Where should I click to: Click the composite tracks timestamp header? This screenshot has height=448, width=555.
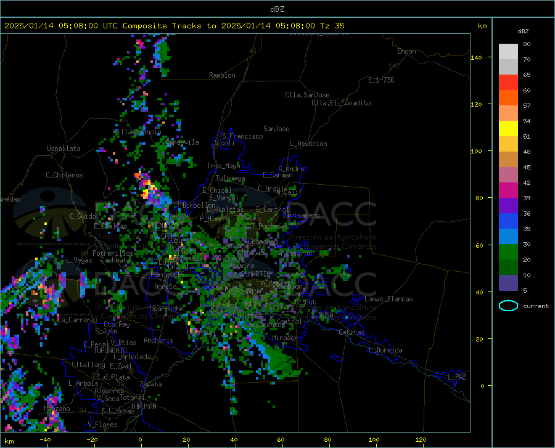click(x=174, y=26)
